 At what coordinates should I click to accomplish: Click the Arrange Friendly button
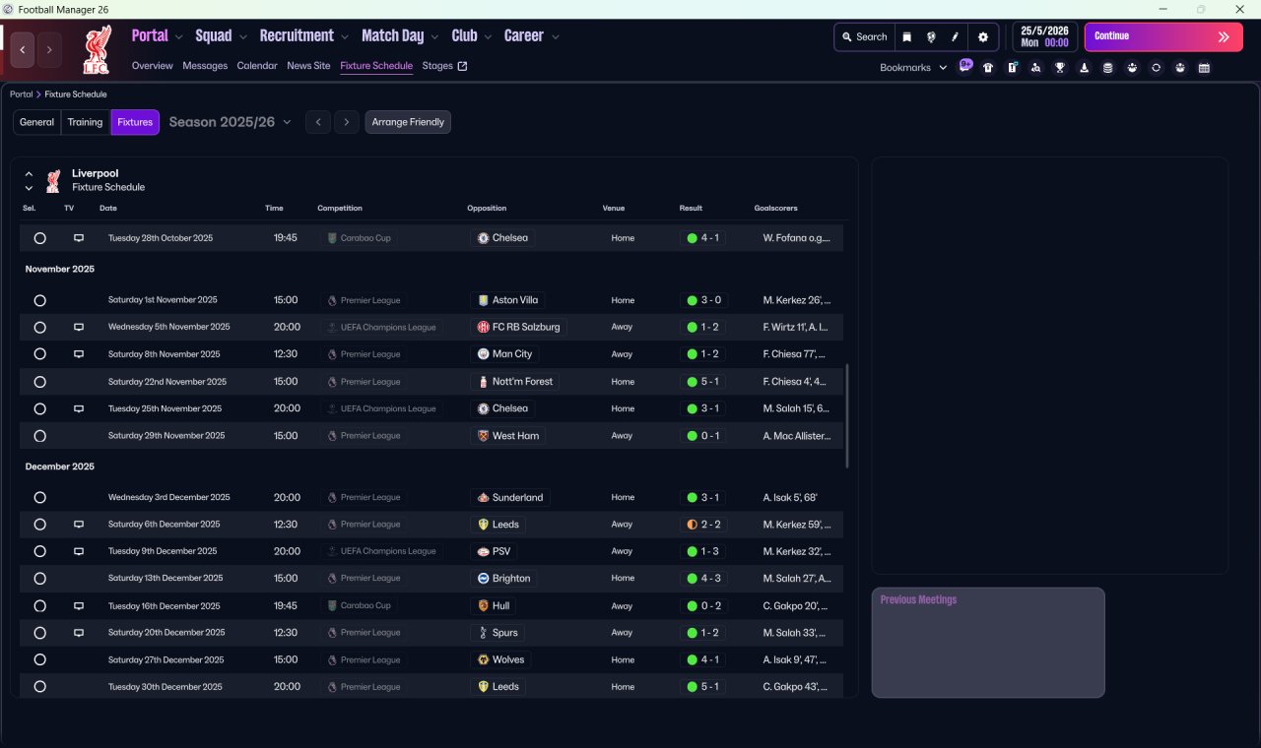coord(408,122)
